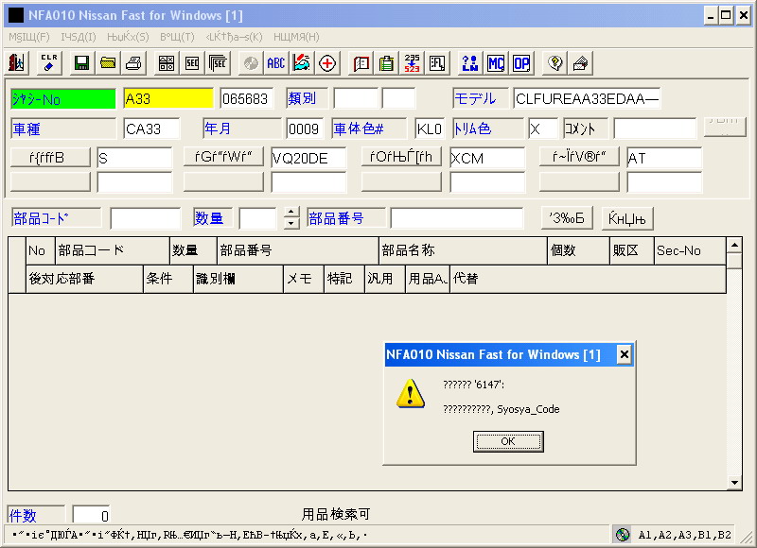The image size is (757, 548).
Task: Click the floppy disk save icon
Action: pyautogui.click(x=81, y=63)
